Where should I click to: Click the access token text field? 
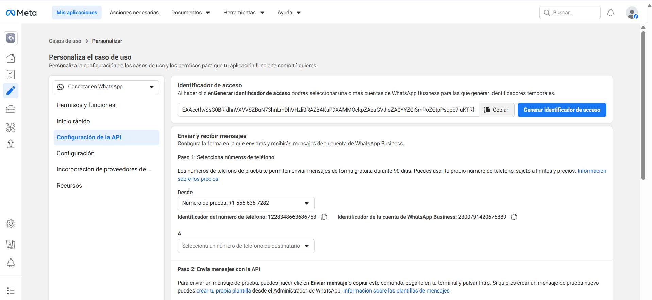(328, 110)
